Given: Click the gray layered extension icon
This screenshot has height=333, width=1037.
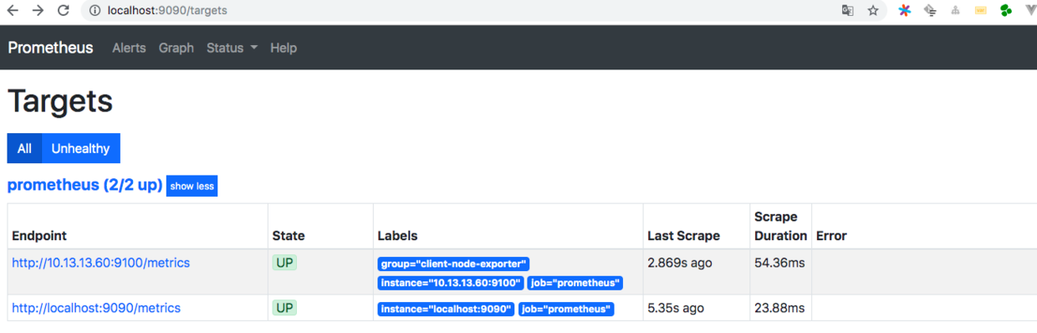Looking at the screenshot, I should 930,11.
